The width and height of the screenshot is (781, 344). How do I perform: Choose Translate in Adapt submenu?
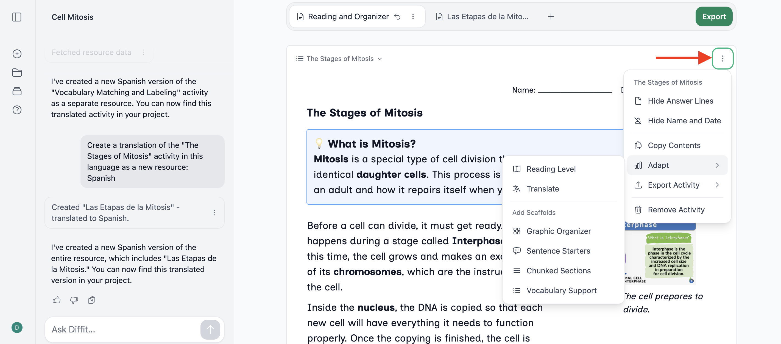coord(563,189)
